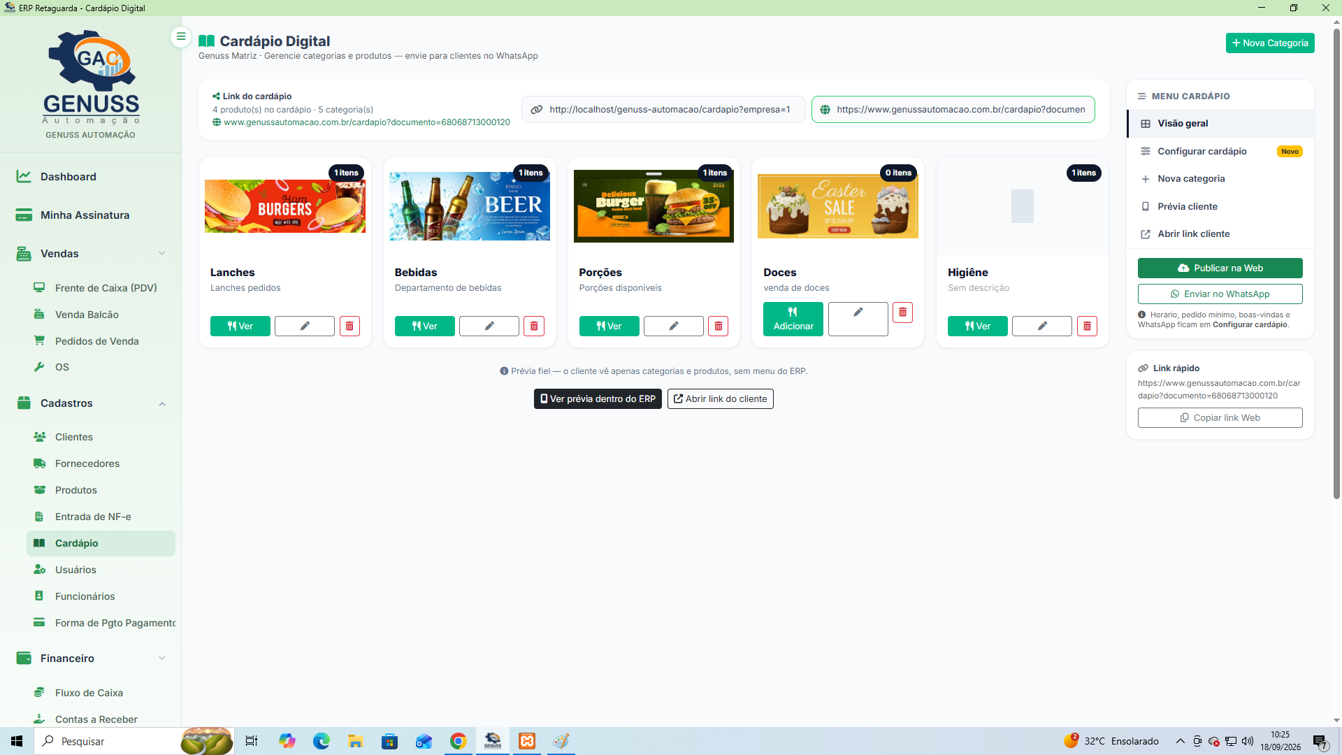Copy the web link with Copiar link Web
1342x755 pixels.
1220,418
